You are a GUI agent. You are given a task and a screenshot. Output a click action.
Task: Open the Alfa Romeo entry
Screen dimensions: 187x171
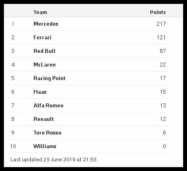click(x=48, y=105)
